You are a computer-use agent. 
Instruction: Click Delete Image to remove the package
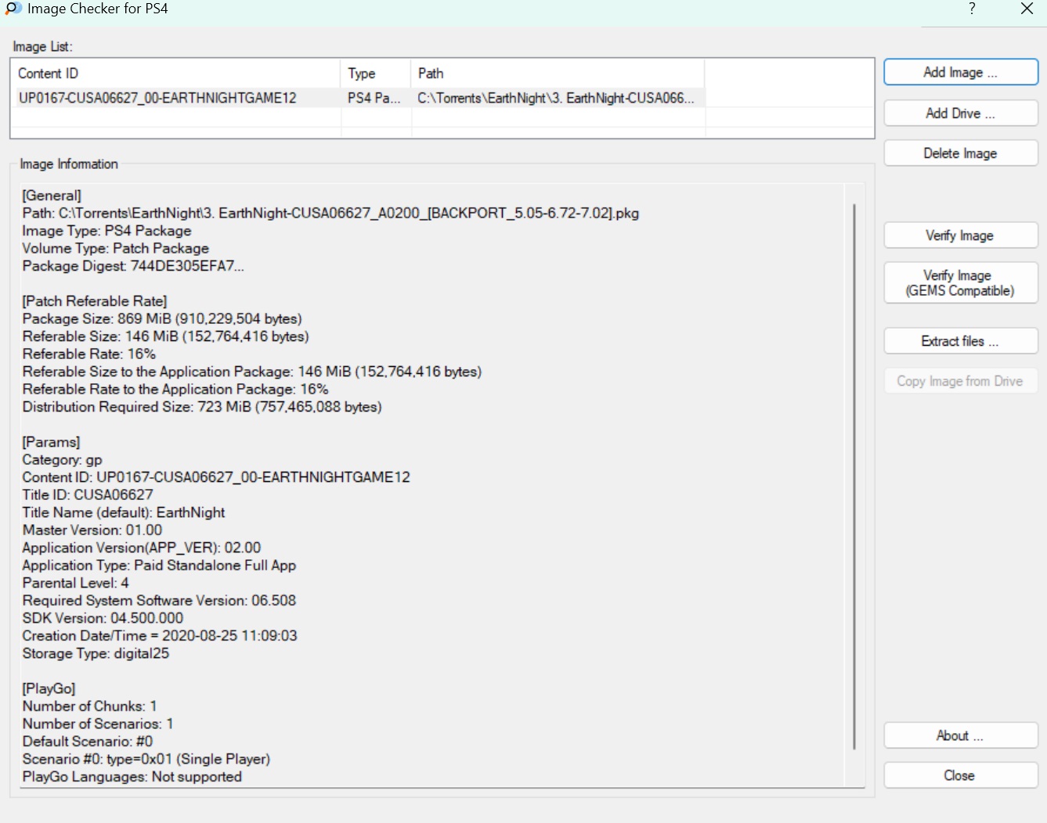(x=960, y=153)
